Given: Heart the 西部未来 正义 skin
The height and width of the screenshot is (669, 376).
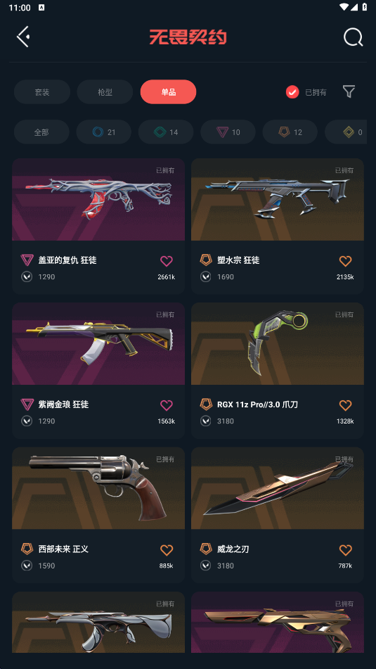Looking at the screenshot, I should (x=167, y=550).
